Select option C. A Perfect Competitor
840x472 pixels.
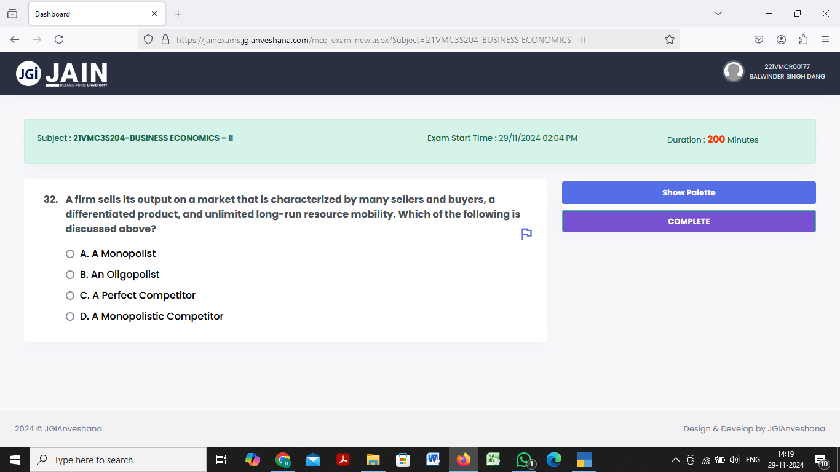pyautogui.click(x=70, y=295)
